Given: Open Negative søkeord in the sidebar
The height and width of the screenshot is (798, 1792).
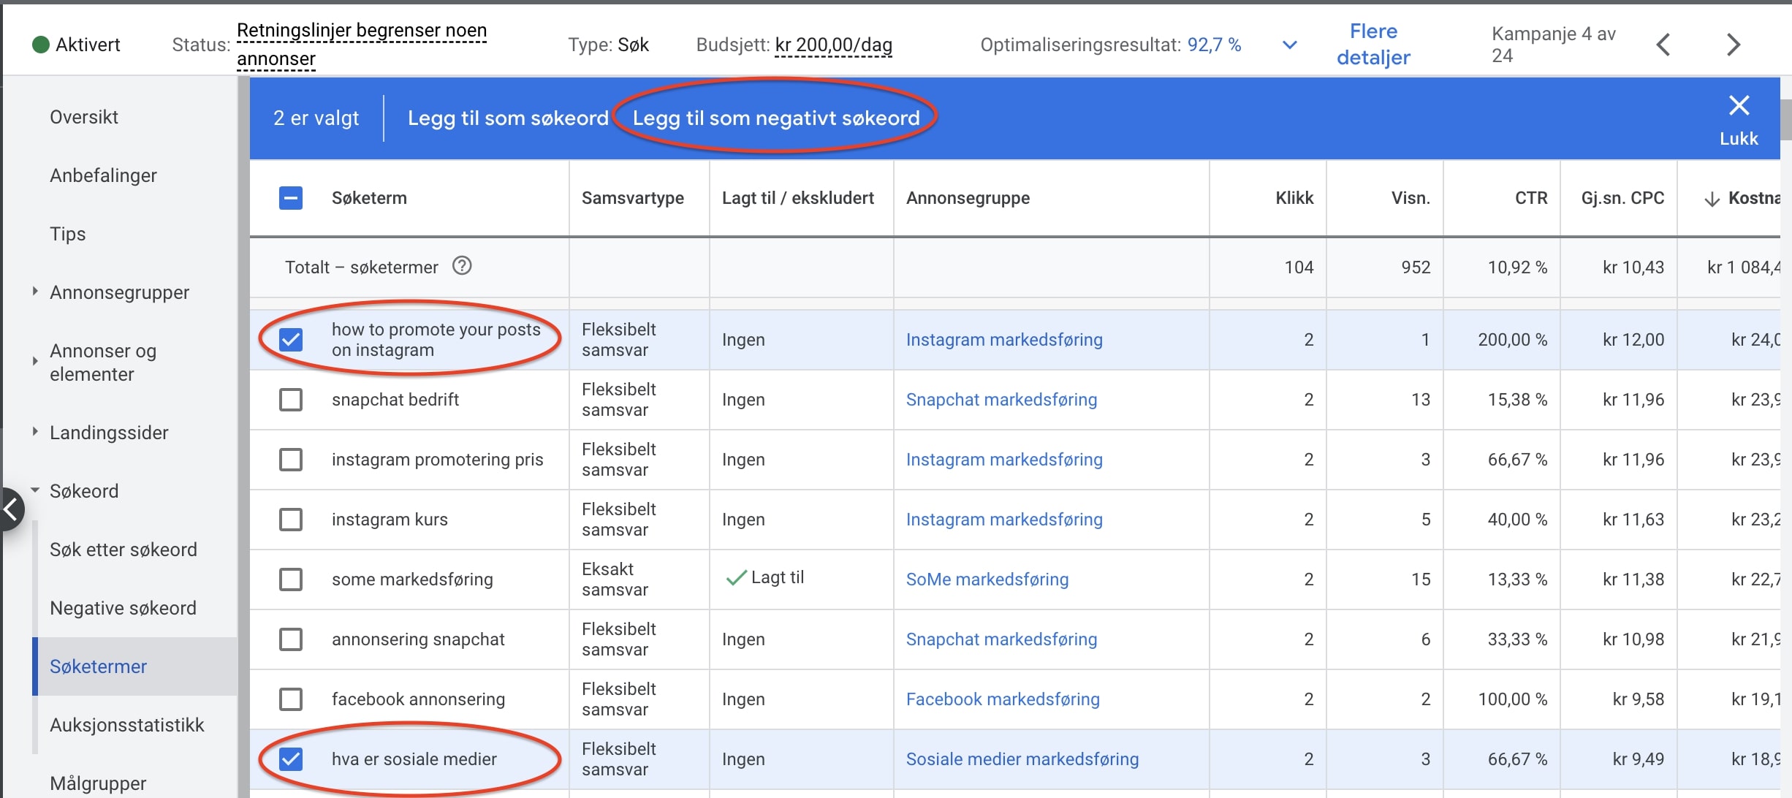Looking at the screenshot, I should pos(123,608).
